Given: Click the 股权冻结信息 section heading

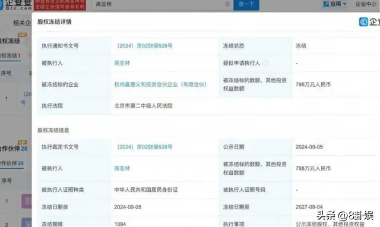Looking at the screenshot, I should [53, 130].
